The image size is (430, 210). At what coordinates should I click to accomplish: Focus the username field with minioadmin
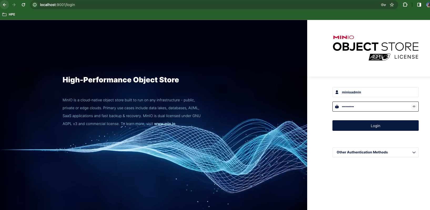pyautogui.click(x=376, y=92)
